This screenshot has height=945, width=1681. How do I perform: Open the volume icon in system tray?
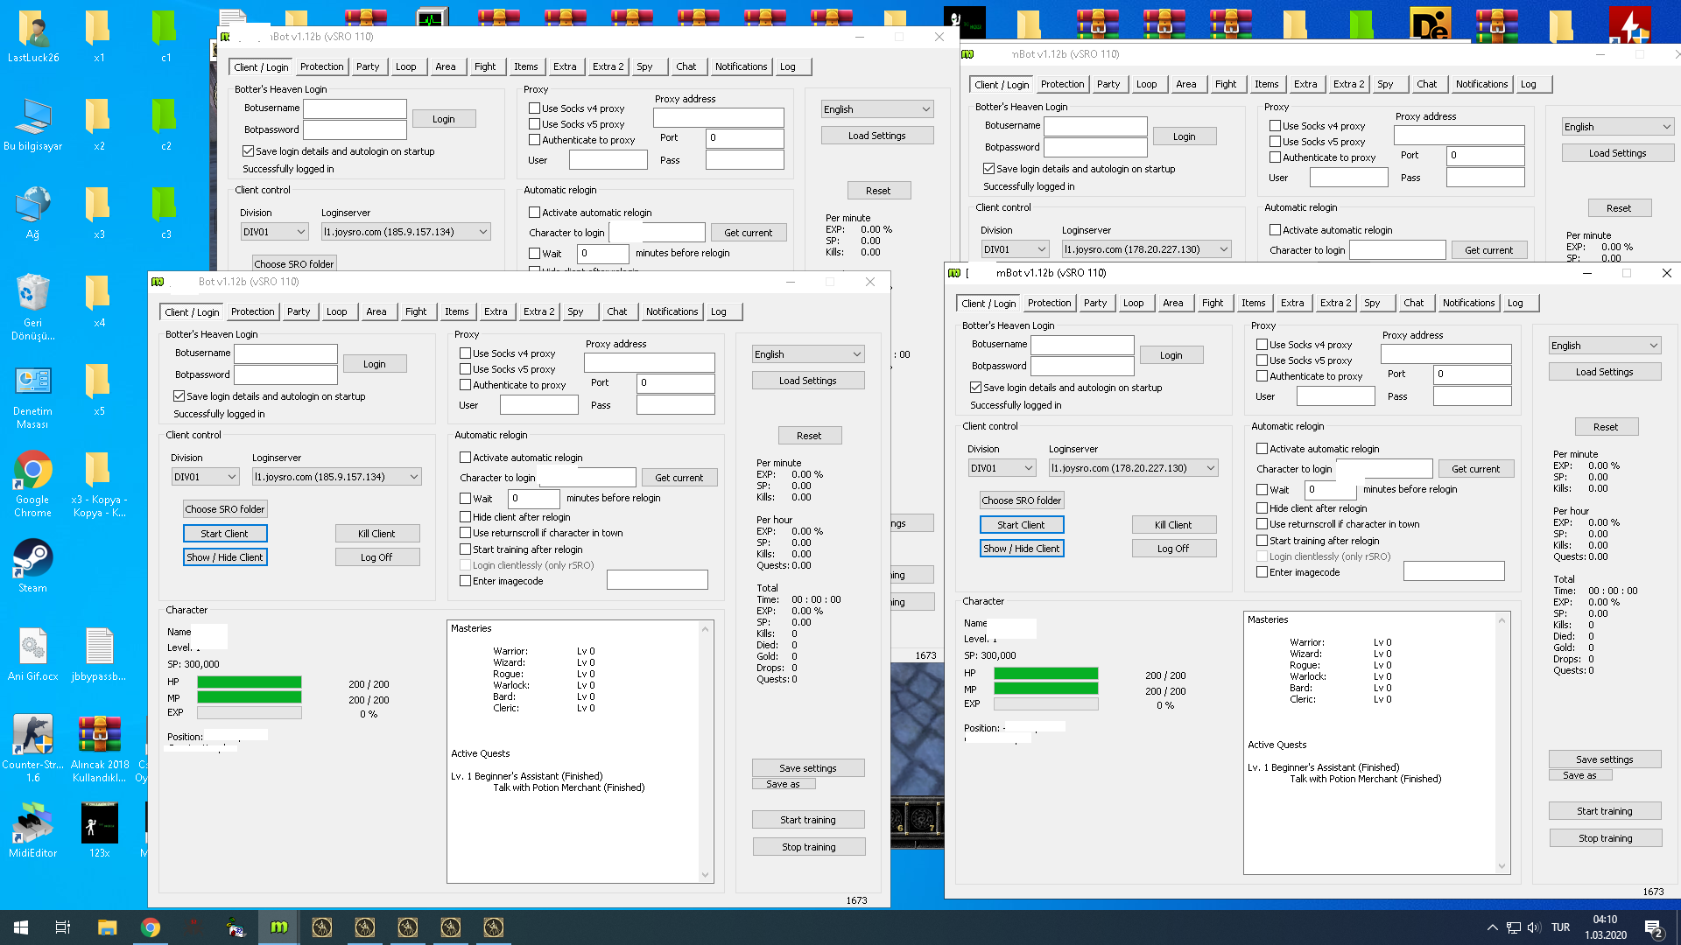click(1533, 927)
